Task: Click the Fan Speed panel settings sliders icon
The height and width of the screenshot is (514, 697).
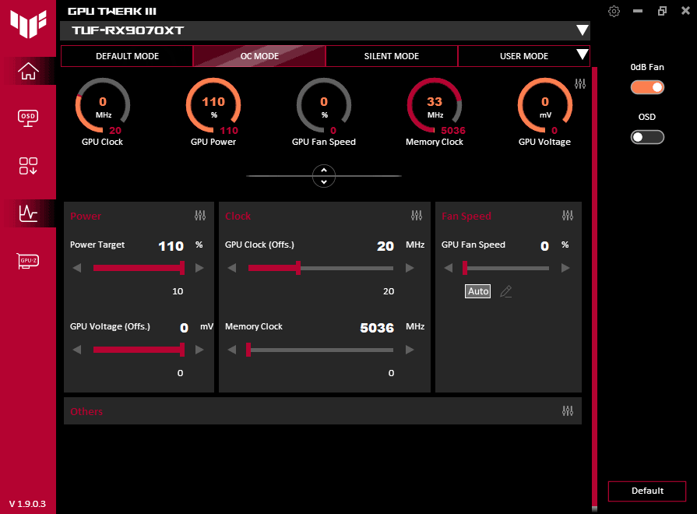Action: click(567, 216)
